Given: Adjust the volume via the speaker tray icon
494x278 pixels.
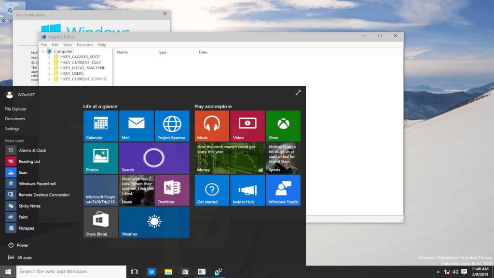Looking at the screenshot, I should [455, 272].
